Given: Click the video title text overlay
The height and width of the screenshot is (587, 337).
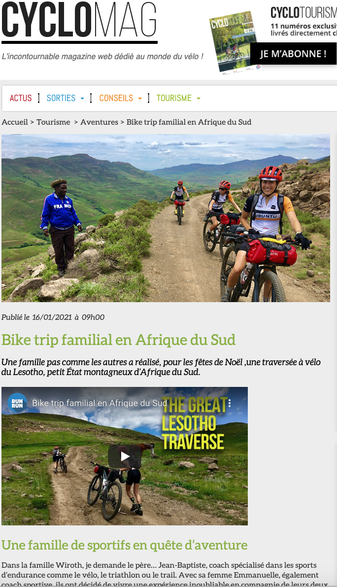Looking at the screenshot, I should click(x=99, y=403).
